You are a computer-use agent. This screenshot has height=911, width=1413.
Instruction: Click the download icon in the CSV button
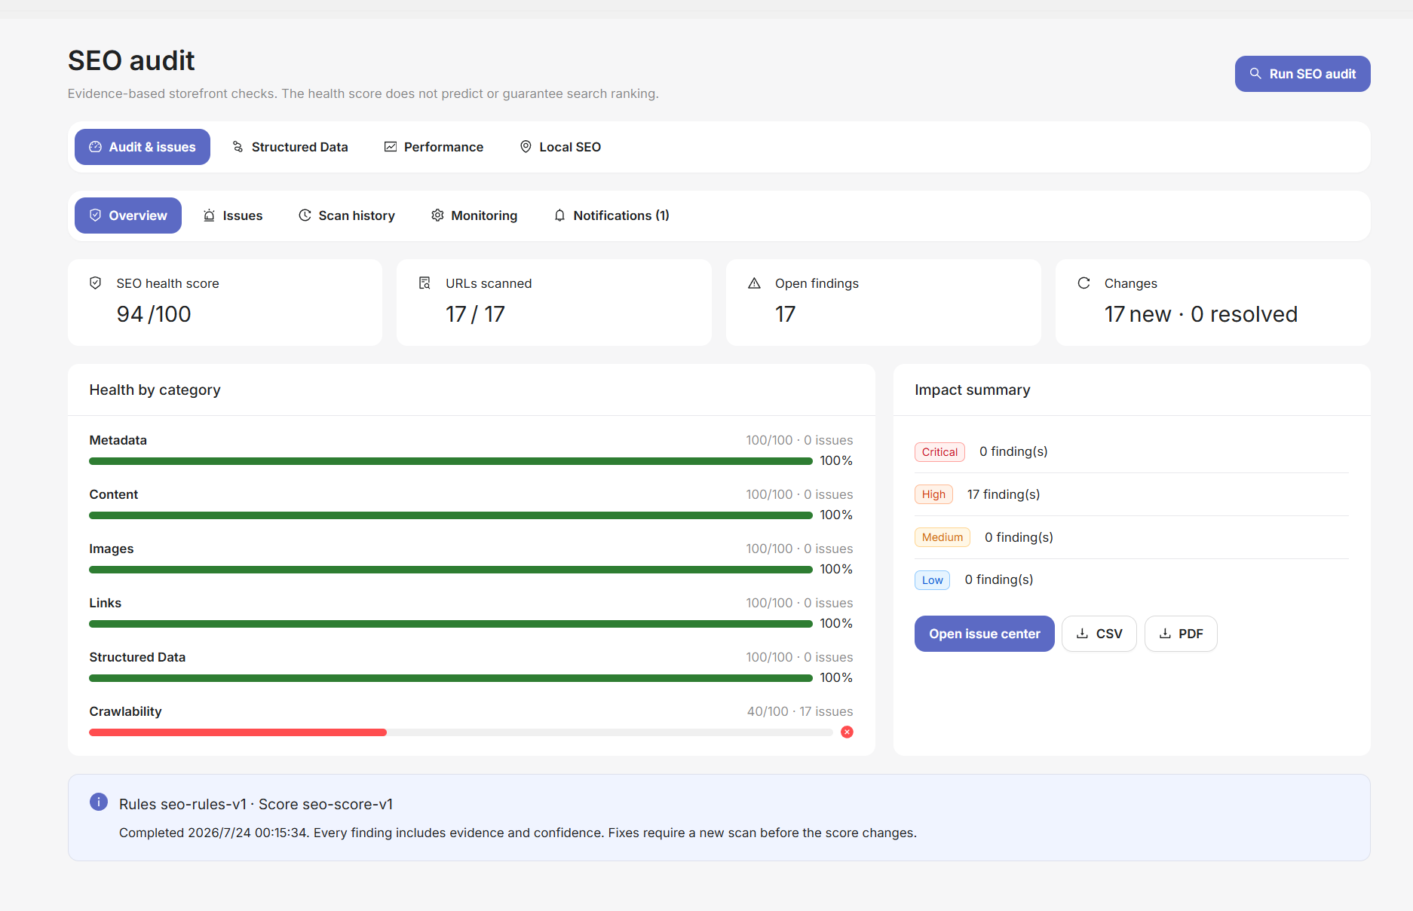(1082, 634)
